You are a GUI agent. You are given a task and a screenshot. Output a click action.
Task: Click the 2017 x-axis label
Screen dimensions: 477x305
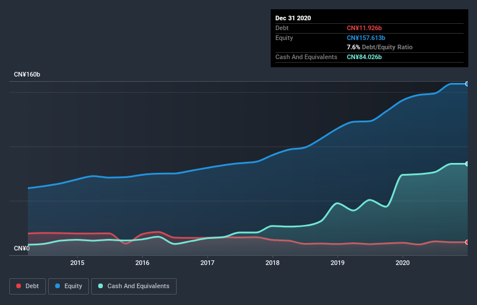click(x=207, y=263)
